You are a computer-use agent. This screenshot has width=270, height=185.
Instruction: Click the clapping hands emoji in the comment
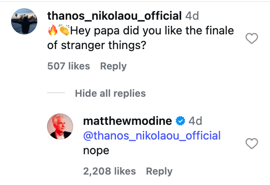pyautogui.click(x=64, y=31)
